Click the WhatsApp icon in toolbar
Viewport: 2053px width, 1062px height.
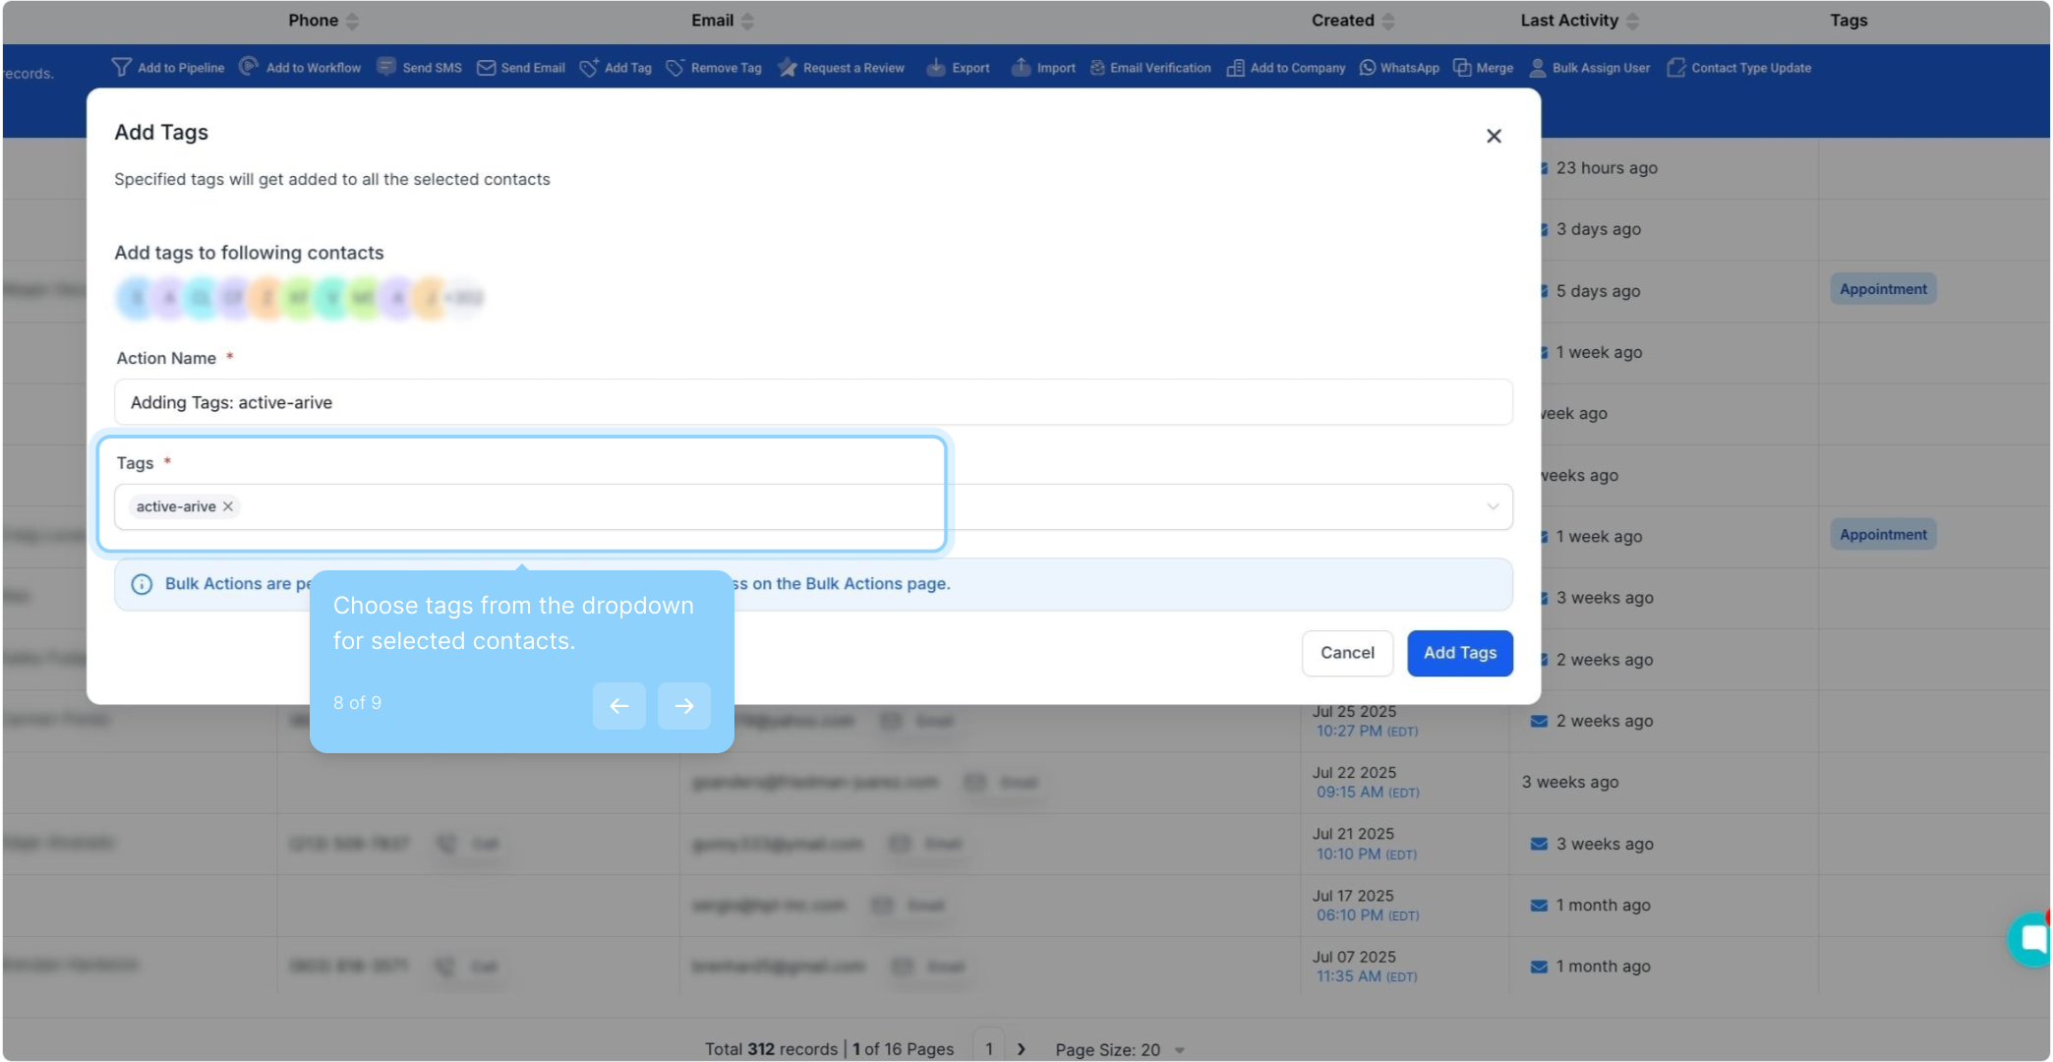[1368, 68]
